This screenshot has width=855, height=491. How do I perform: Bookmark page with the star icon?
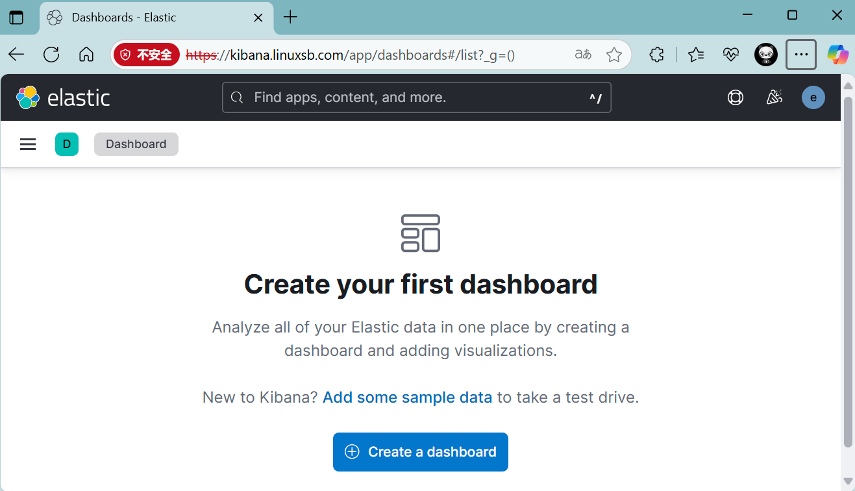(613, 55)
